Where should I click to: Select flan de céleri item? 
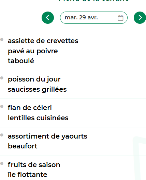(30, 108)
